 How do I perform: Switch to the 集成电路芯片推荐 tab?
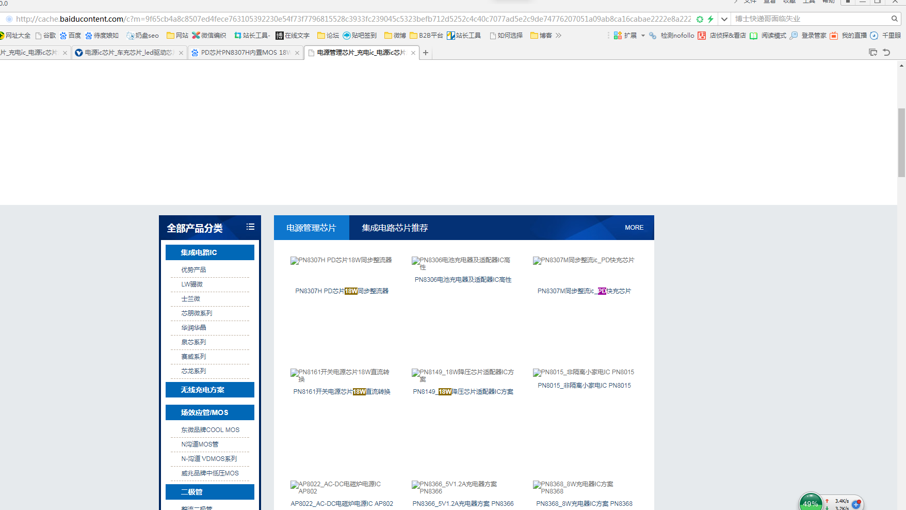tap(395, 228)
